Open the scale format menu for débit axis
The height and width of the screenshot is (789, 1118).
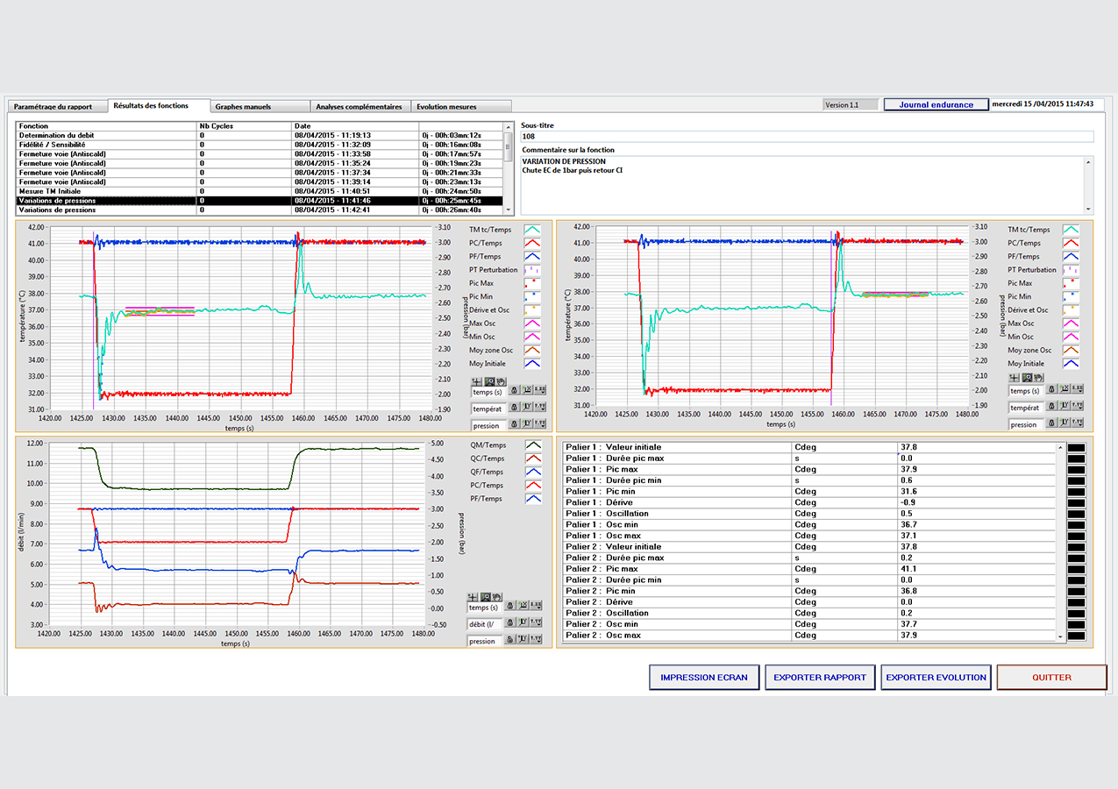coord(536,623)
